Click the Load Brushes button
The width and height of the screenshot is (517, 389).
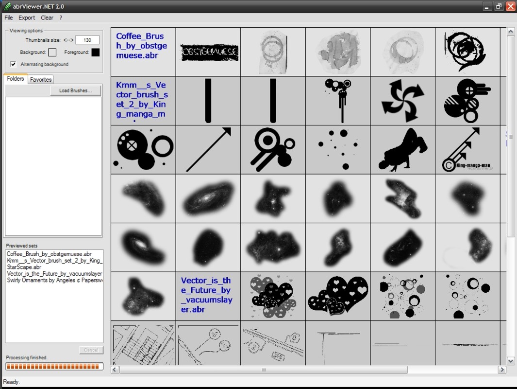tap(76, 90)
